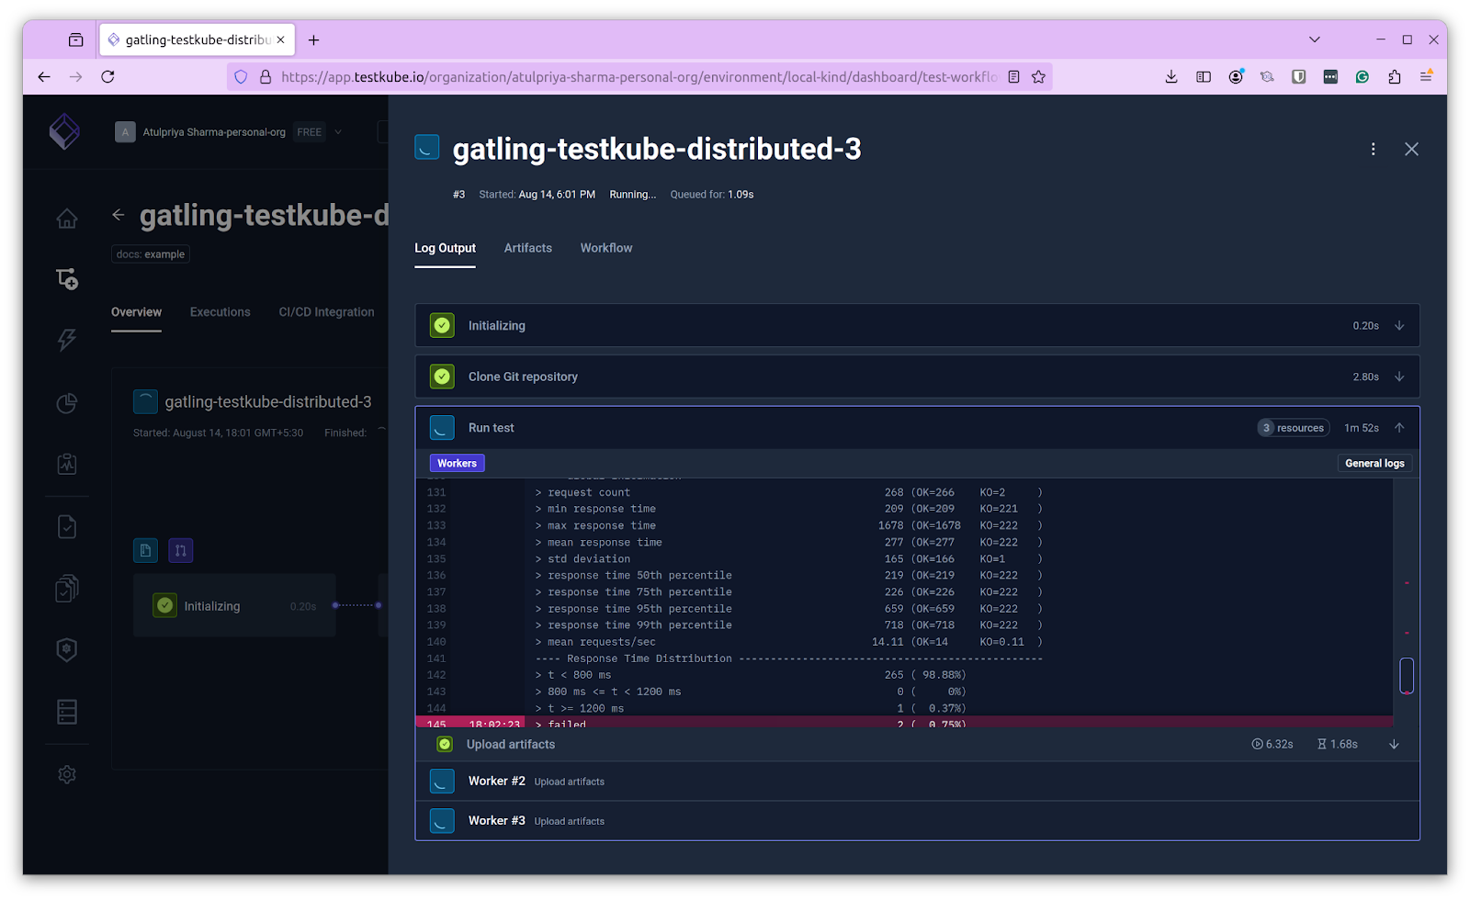This screenshot has width=1470, height=900.
Task: Open the list all tabs dropdown
Action: click(1315, 39)
